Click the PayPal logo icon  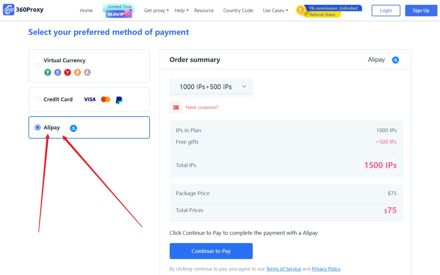point(119,100)
